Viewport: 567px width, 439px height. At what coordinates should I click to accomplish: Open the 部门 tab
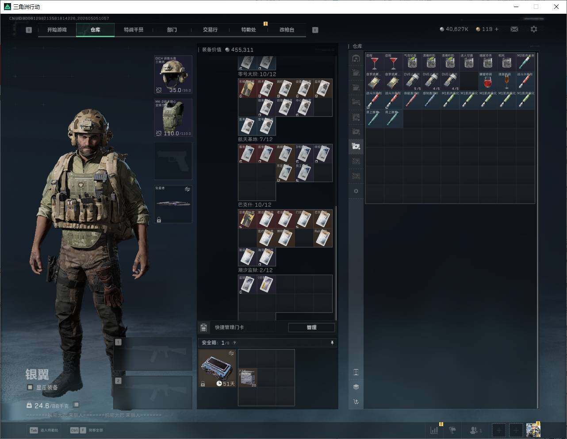point(172,30)
